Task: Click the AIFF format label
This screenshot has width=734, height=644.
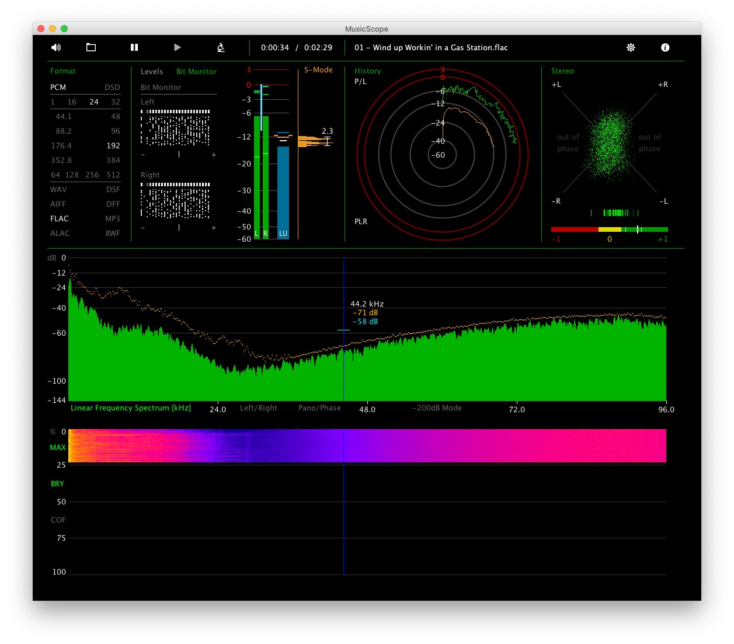Action: 58,204
